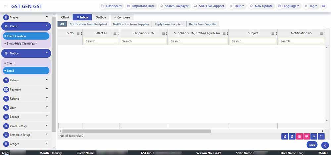Click the Return icon in sidebar
331x155 pixels.
pyautogui.click(x=6, y=80)
